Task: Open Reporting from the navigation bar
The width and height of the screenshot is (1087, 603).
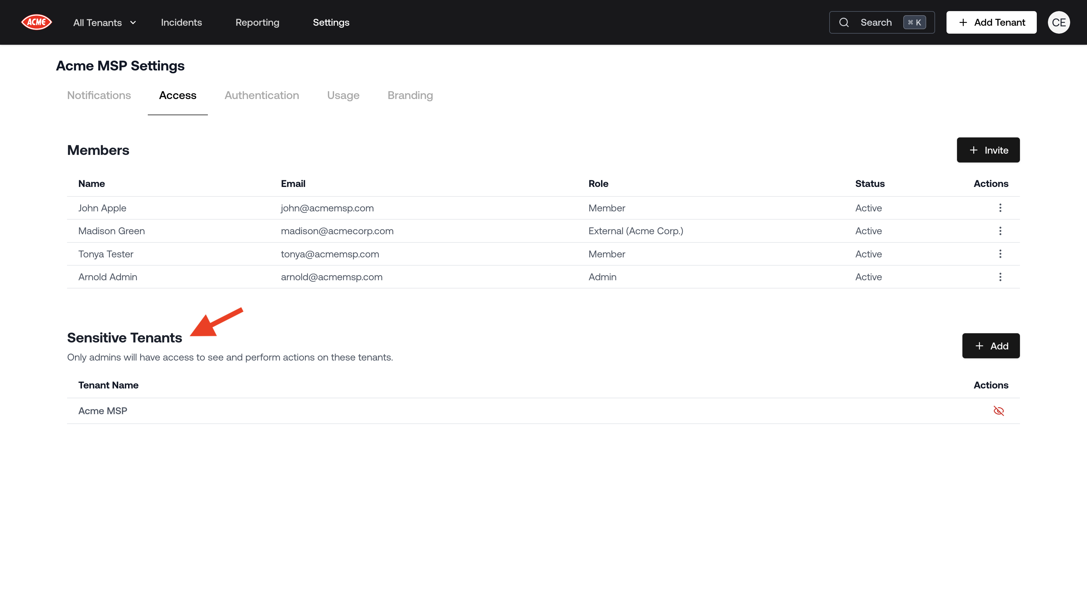Action: [257, 22]
